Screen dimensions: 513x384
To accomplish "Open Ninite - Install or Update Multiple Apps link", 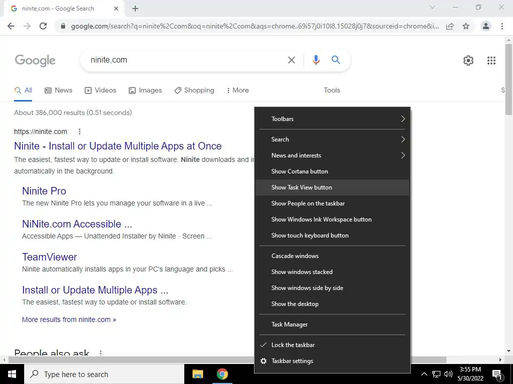I will (x=118, y=146).
